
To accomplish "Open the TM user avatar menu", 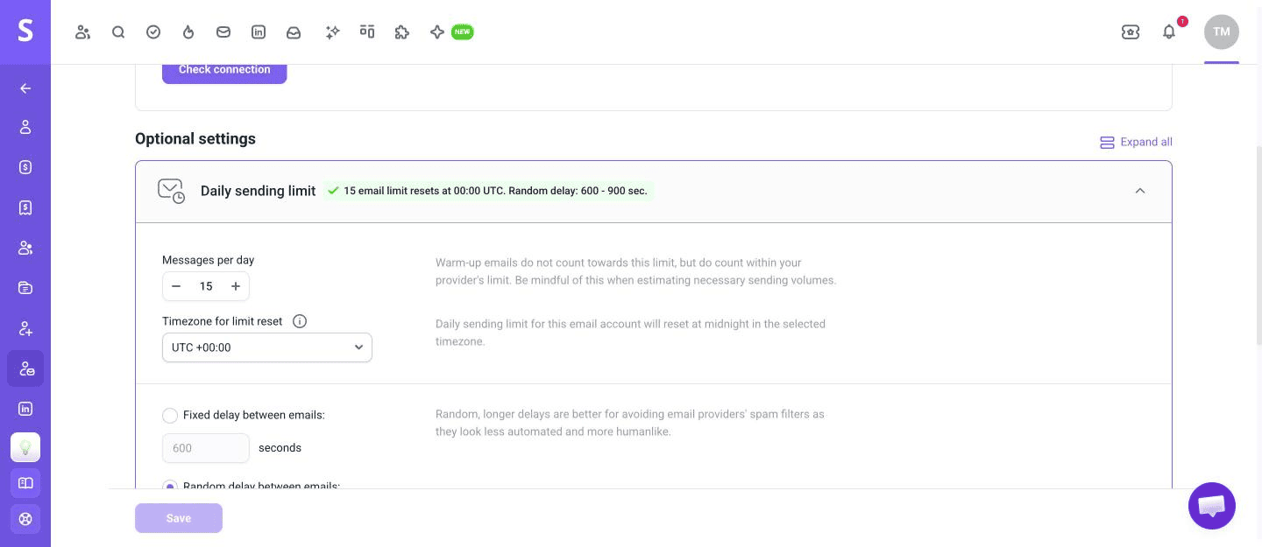I will coord(1222,32).
